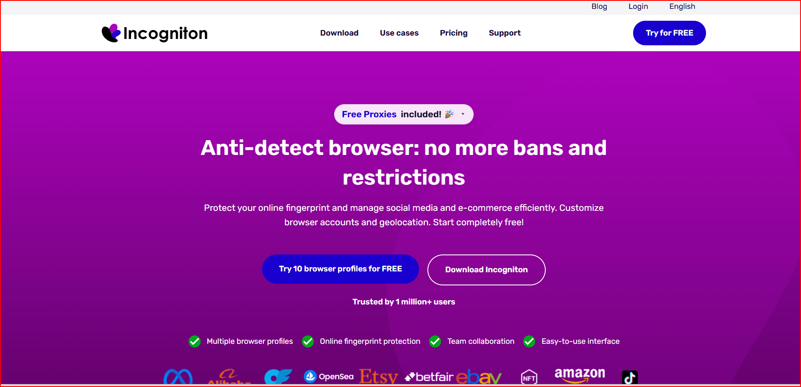This screenshot has width=801, height=387.
Task: Click the Incogniton logo icon
Action: (111, 33)
